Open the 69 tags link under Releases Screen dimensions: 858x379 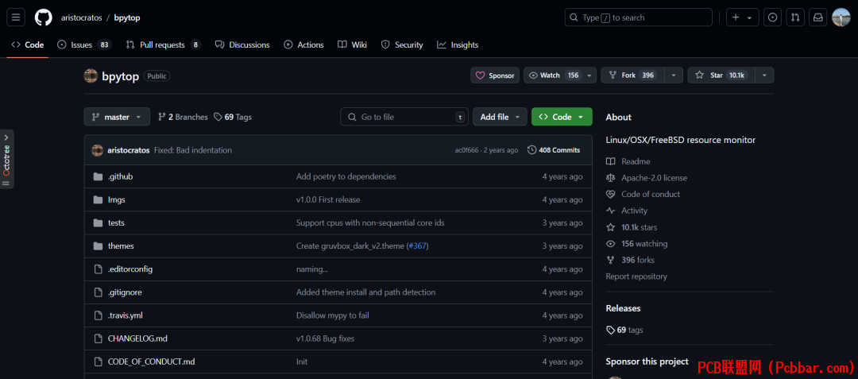point(625,330)
